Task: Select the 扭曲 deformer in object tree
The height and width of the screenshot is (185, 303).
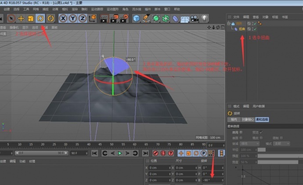Action: tap(242, 29)
